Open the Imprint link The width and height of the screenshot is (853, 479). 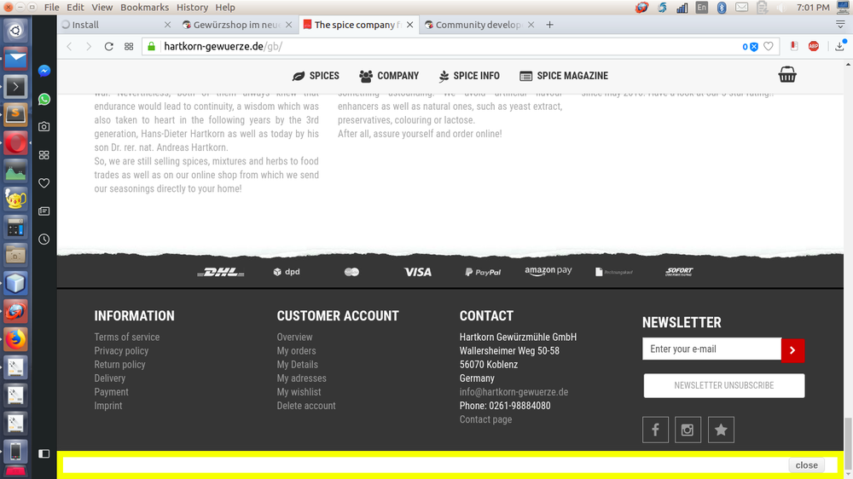108,406
